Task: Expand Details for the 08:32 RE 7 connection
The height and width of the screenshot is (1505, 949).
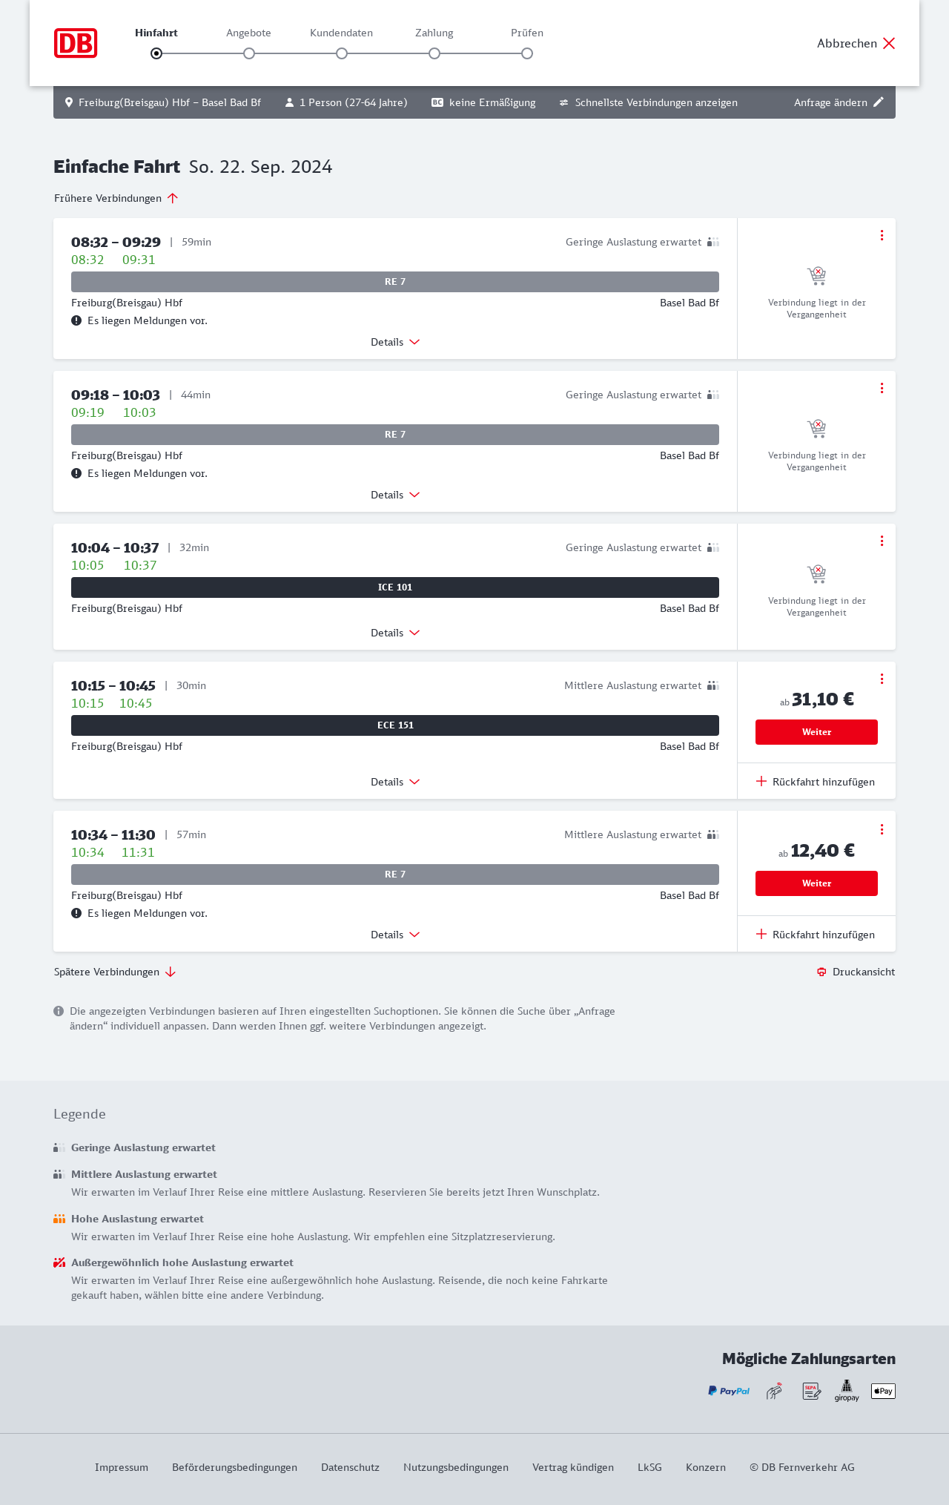Action: [x=395, y=342]
